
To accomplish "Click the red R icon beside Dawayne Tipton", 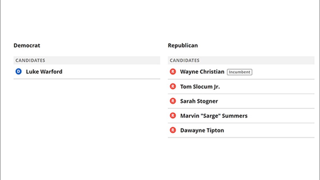I will [x=173, y=130].
